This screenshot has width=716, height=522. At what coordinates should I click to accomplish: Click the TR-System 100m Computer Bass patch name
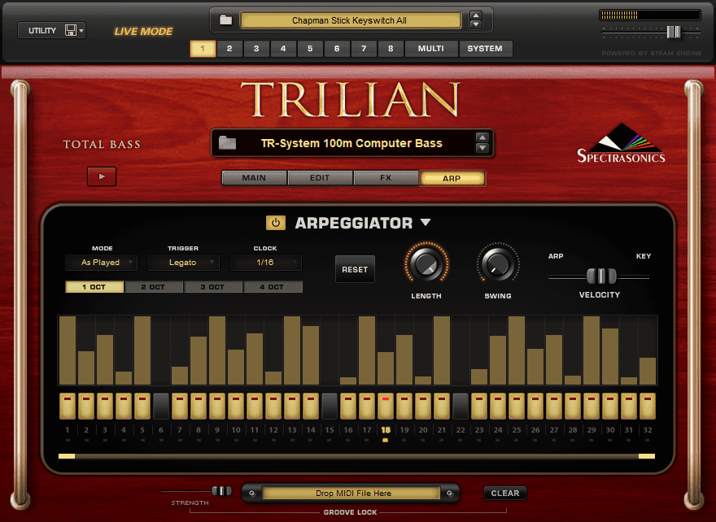coord(351,143)
